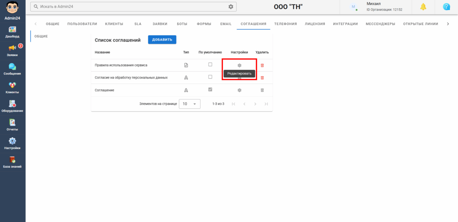
Task: Go to Клиенты in the sidebar
Action: click(12, 88)
